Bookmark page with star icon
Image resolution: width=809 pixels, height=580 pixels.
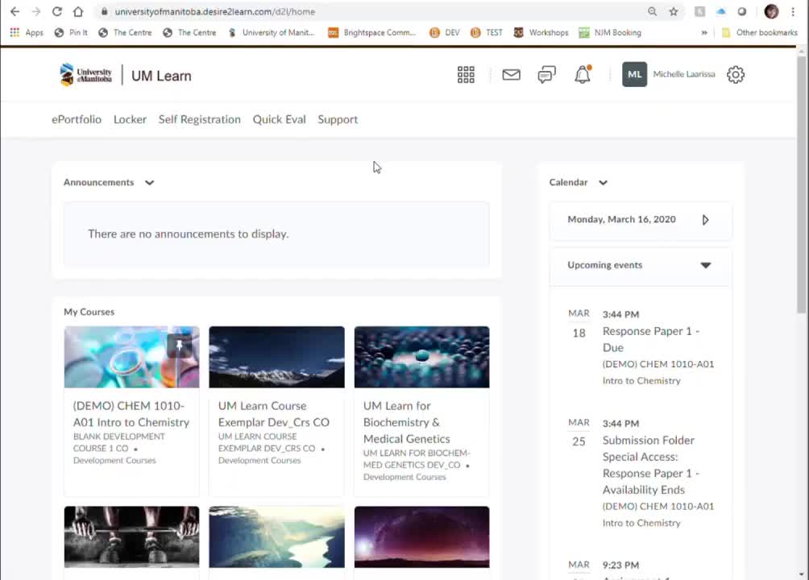click(x=674, y=11)
